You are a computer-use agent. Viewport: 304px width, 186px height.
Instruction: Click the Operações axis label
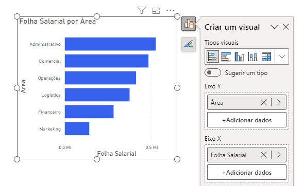tap(49, 78)
